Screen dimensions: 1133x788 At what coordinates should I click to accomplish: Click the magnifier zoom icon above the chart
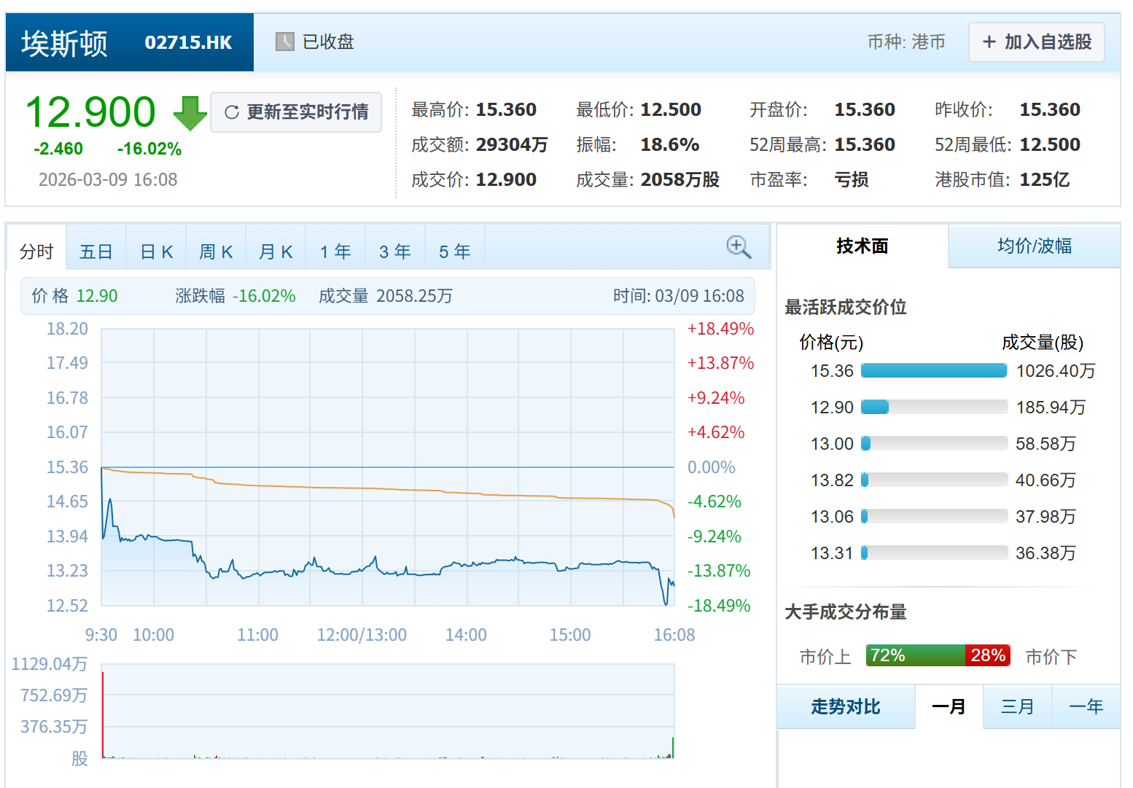pyautogui.click(x=739, y=247)
